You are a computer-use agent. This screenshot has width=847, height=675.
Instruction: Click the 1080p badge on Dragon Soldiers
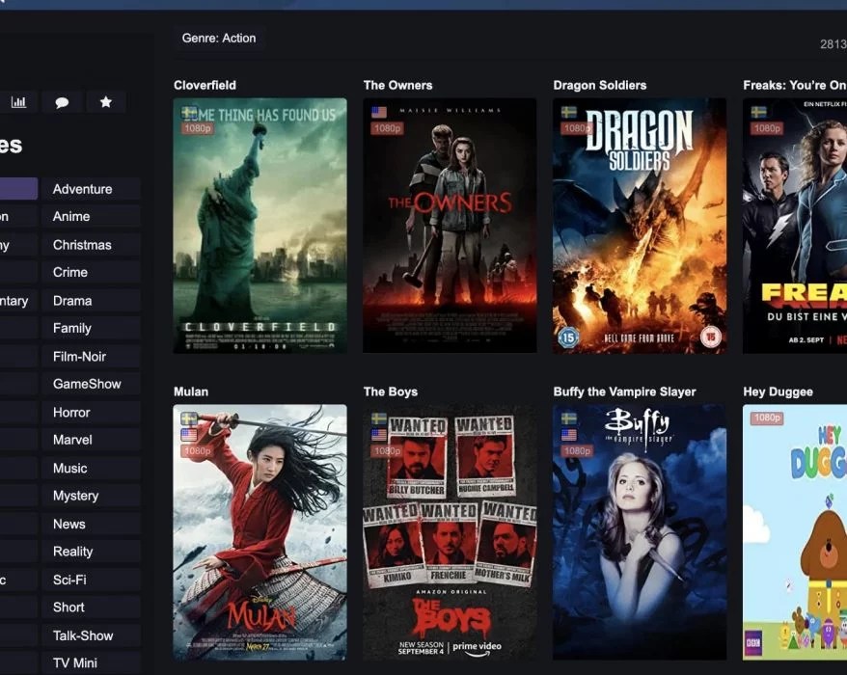tap(577, 128)
